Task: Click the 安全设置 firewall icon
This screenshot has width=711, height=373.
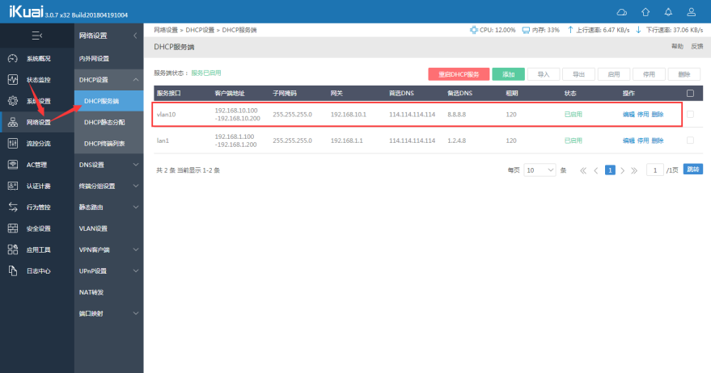Action: click(13, 228)
